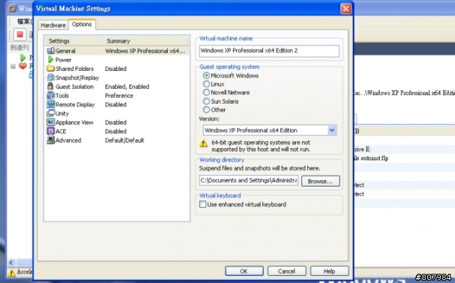Viewport: 455px width, 283px height.
Task: Click the 'Preference' summary text
Action: (119, 96)
